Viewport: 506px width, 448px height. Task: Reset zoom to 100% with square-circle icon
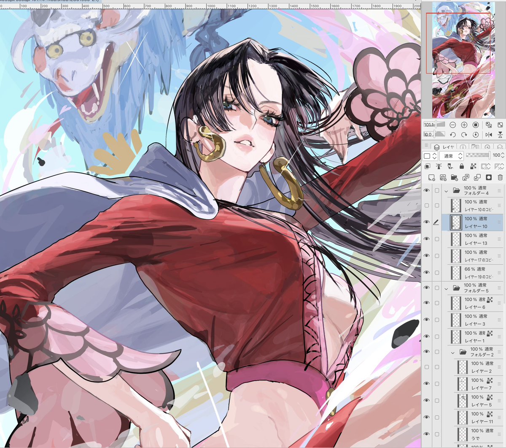pos(476,125)
